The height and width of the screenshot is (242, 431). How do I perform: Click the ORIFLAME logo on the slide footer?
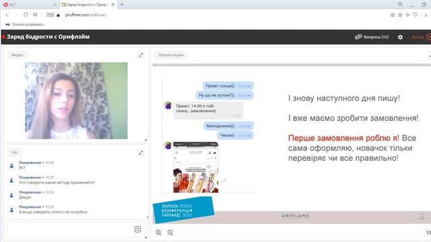(x=295, y=216)
